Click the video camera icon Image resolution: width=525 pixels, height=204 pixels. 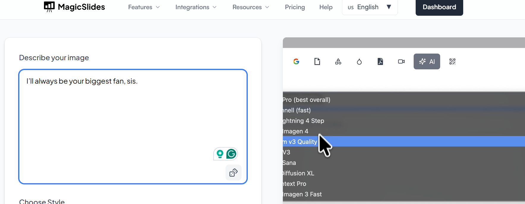click(x=401, y=61)
